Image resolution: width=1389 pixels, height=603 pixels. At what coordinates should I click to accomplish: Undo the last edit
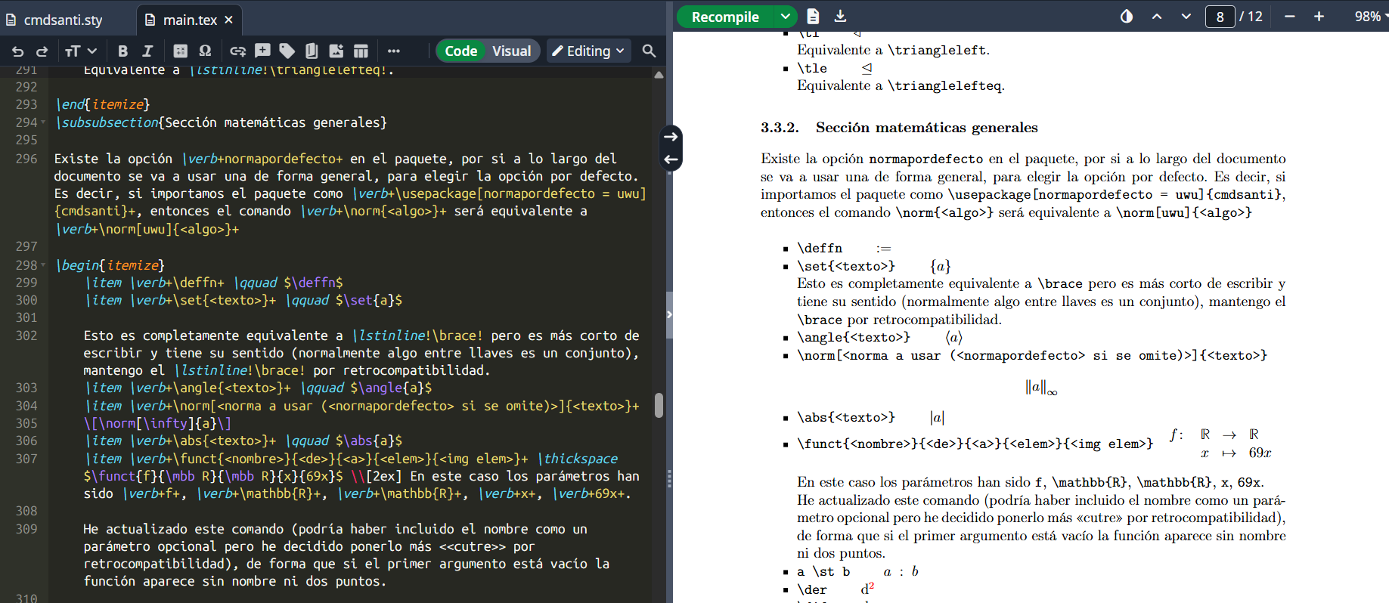point(18,51)
